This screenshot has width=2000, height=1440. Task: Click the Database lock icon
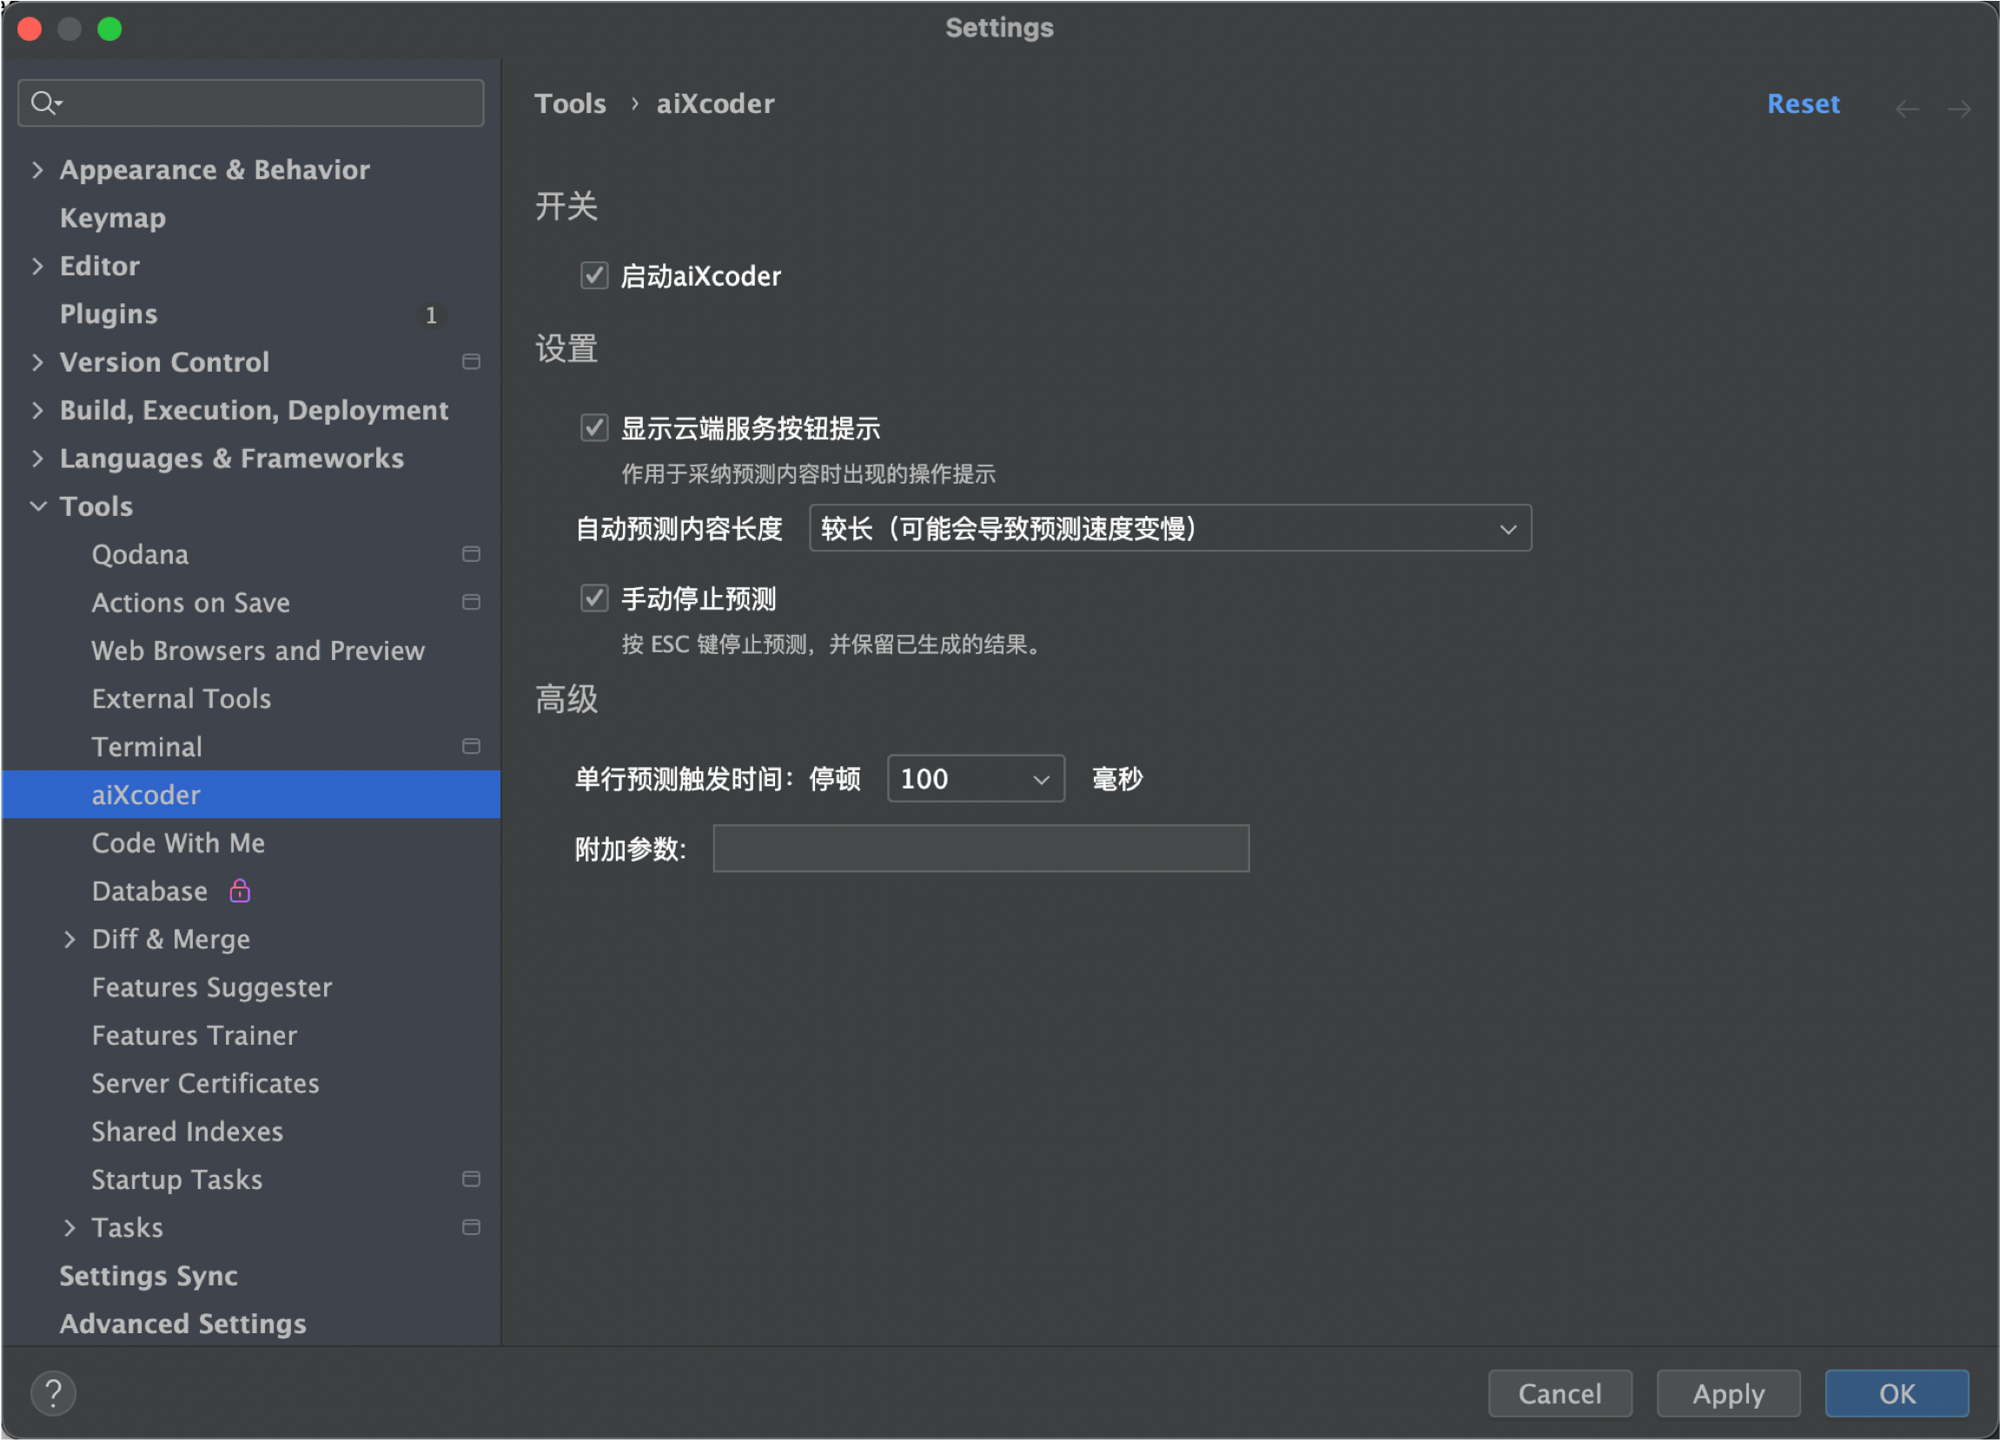click(x=241, y=891)
